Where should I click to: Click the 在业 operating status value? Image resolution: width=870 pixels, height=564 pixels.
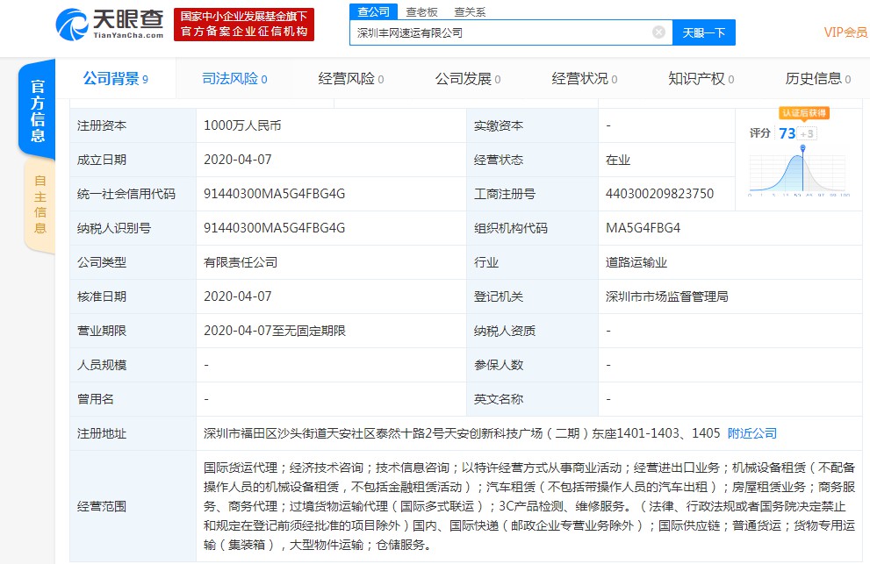(x=618, y=160)
